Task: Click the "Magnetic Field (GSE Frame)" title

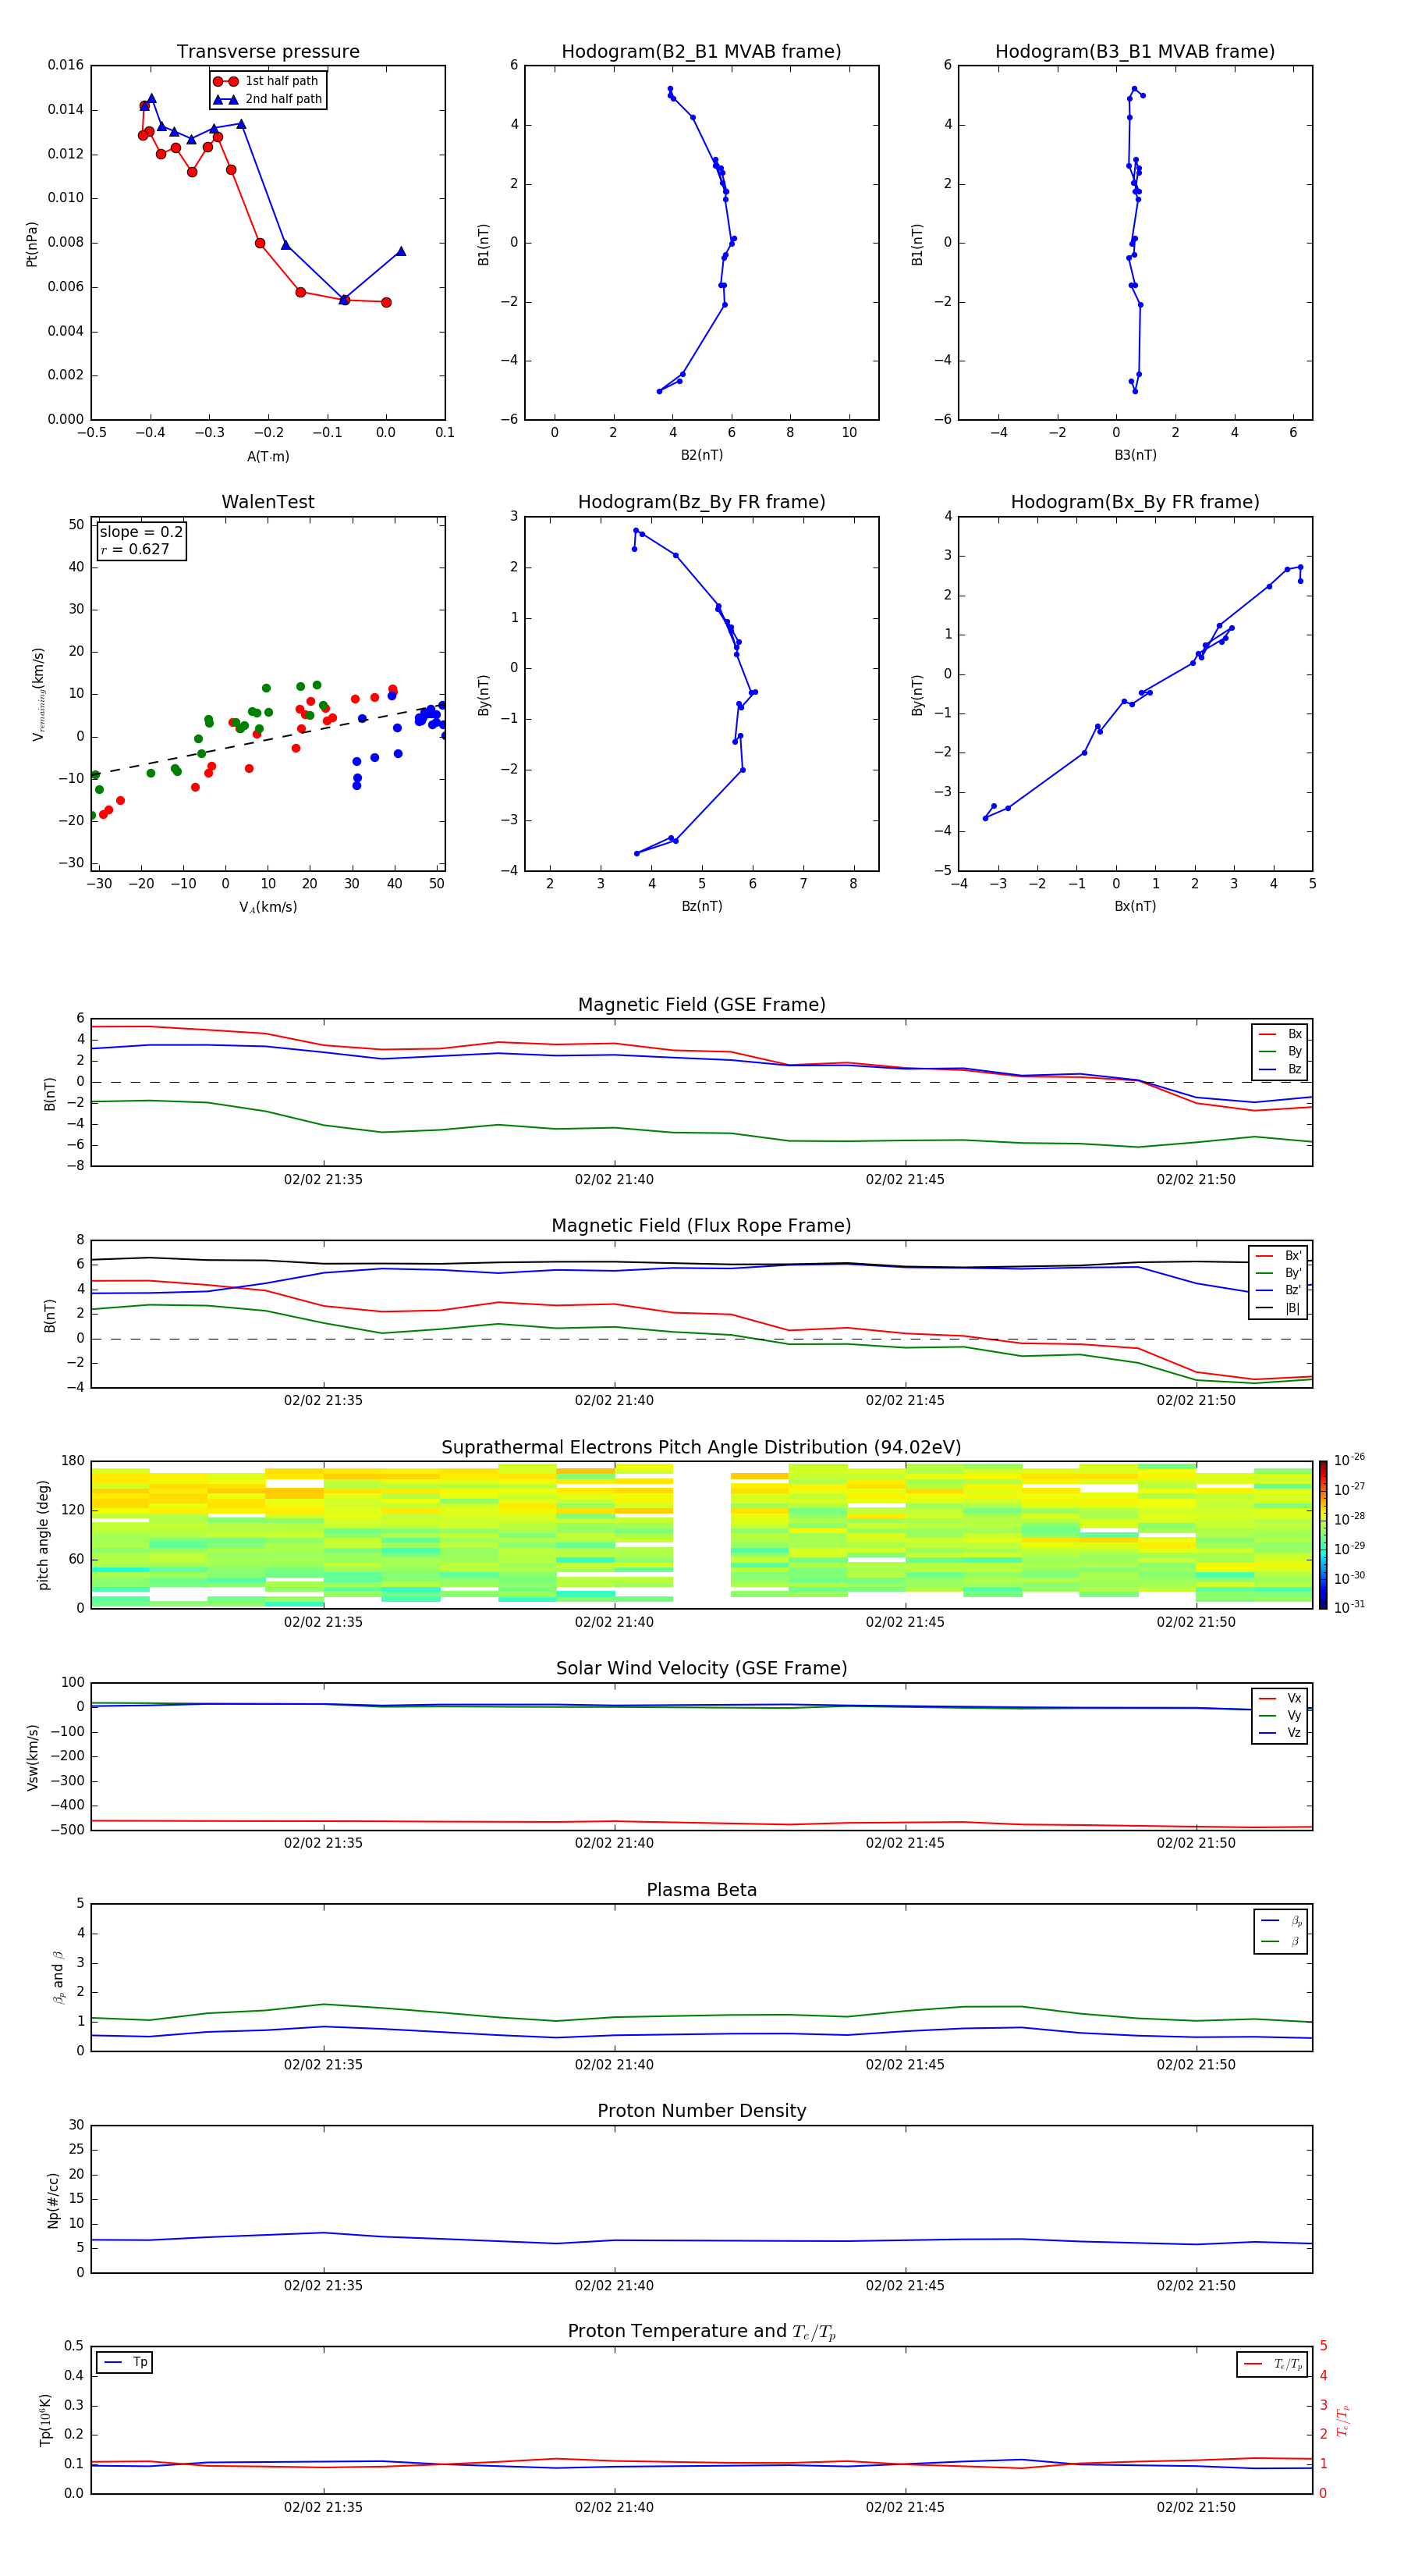Action: 701,1005
